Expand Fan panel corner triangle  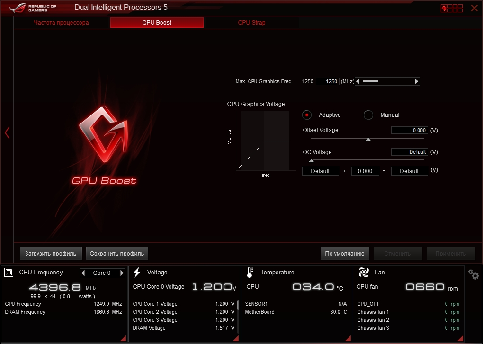point(461,338)
